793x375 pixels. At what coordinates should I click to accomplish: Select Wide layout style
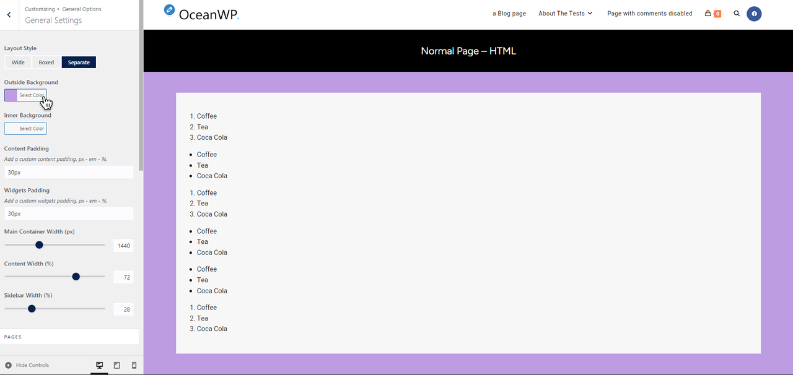18,62
